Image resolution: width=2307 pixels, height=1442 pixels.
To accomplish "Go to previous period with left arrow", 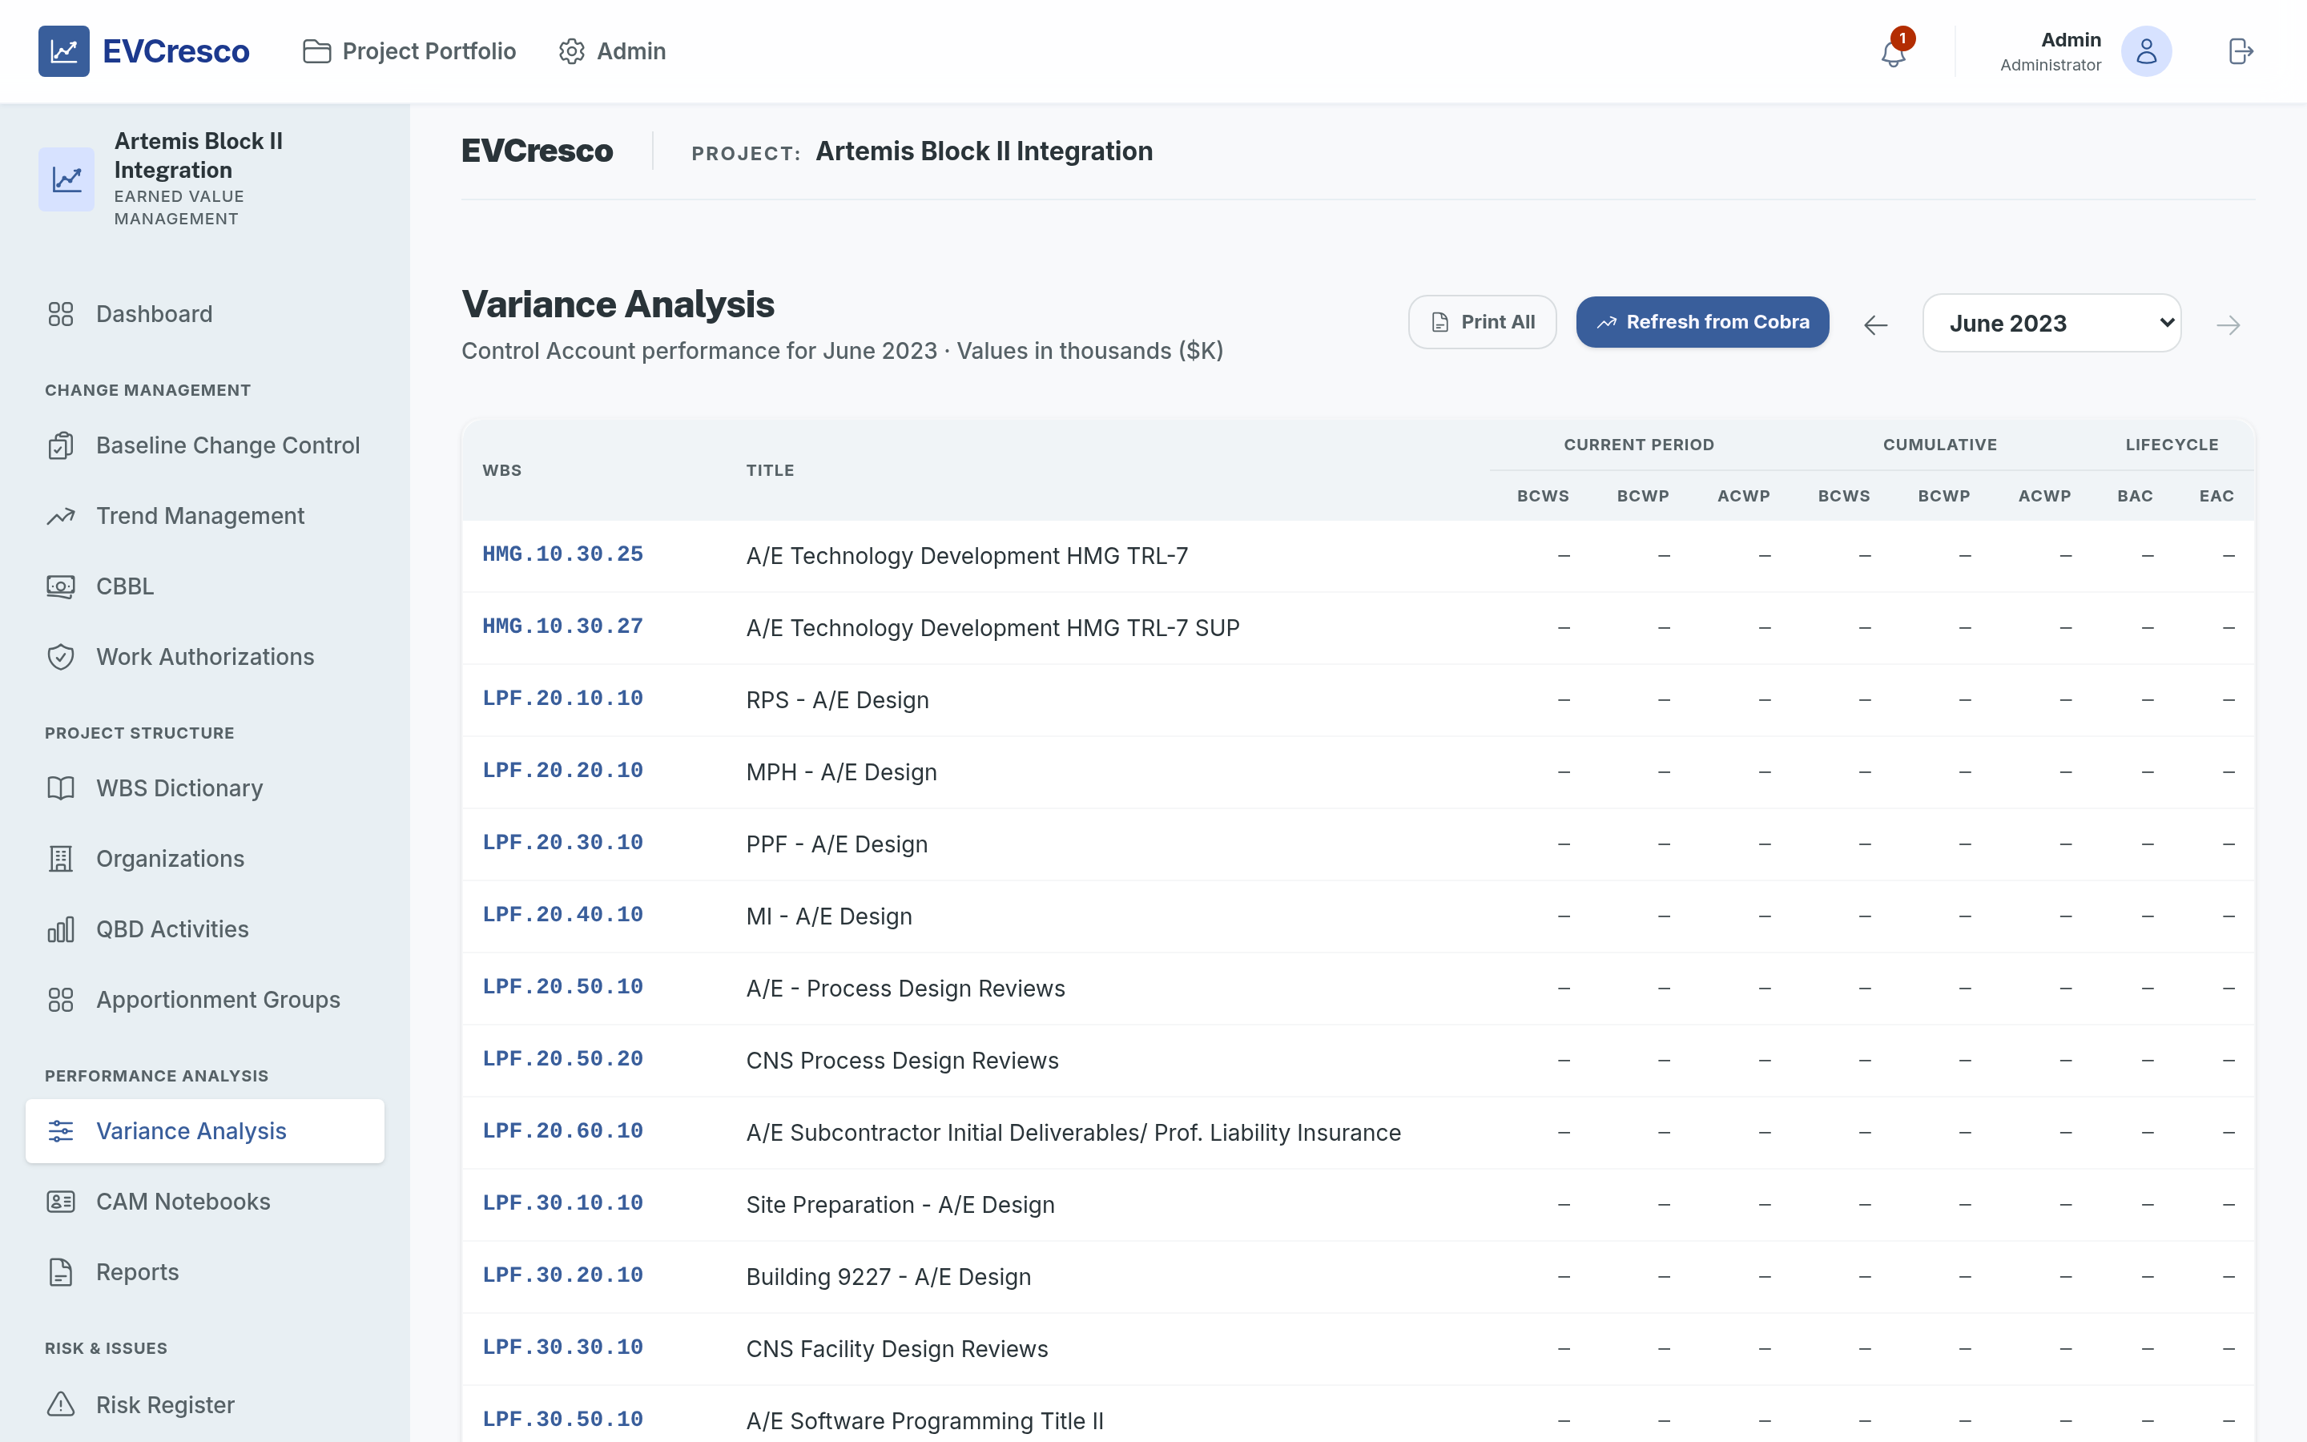I will [x=1875, y=325].
